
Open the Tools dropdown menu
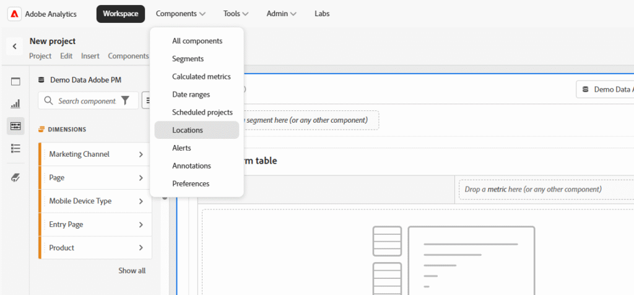236,14
